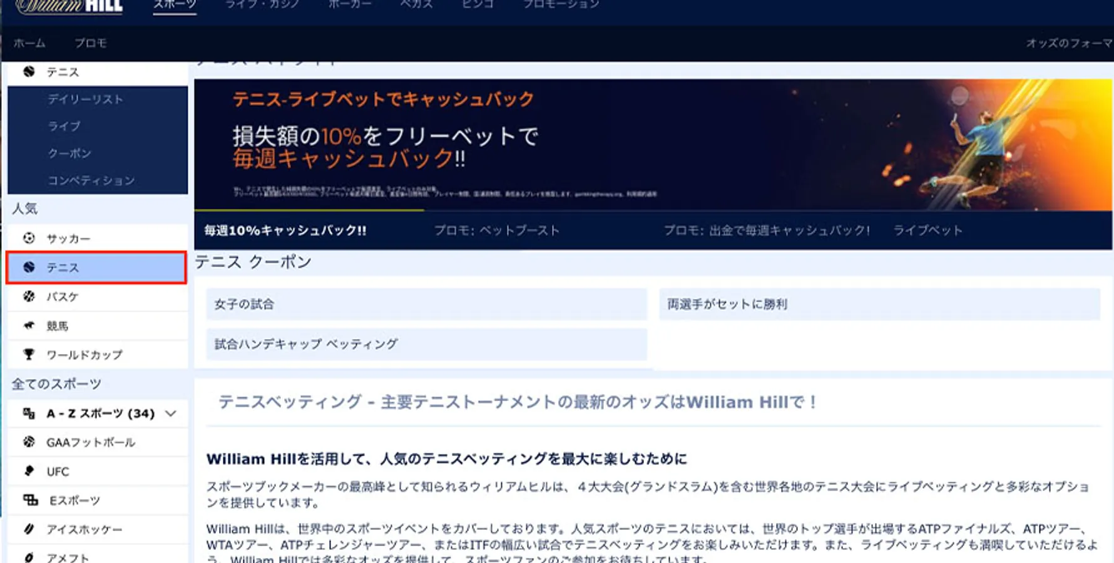Click the William Hillを活用して subheading
The width and height of the screenshot is (1114, 563).
tap(446, 459)
